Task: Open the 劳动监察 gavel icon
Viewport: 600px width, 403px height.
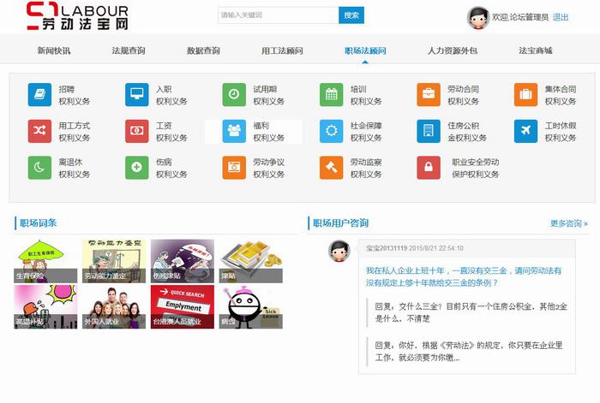Action: pyautogui.click(x=332, y=167)
